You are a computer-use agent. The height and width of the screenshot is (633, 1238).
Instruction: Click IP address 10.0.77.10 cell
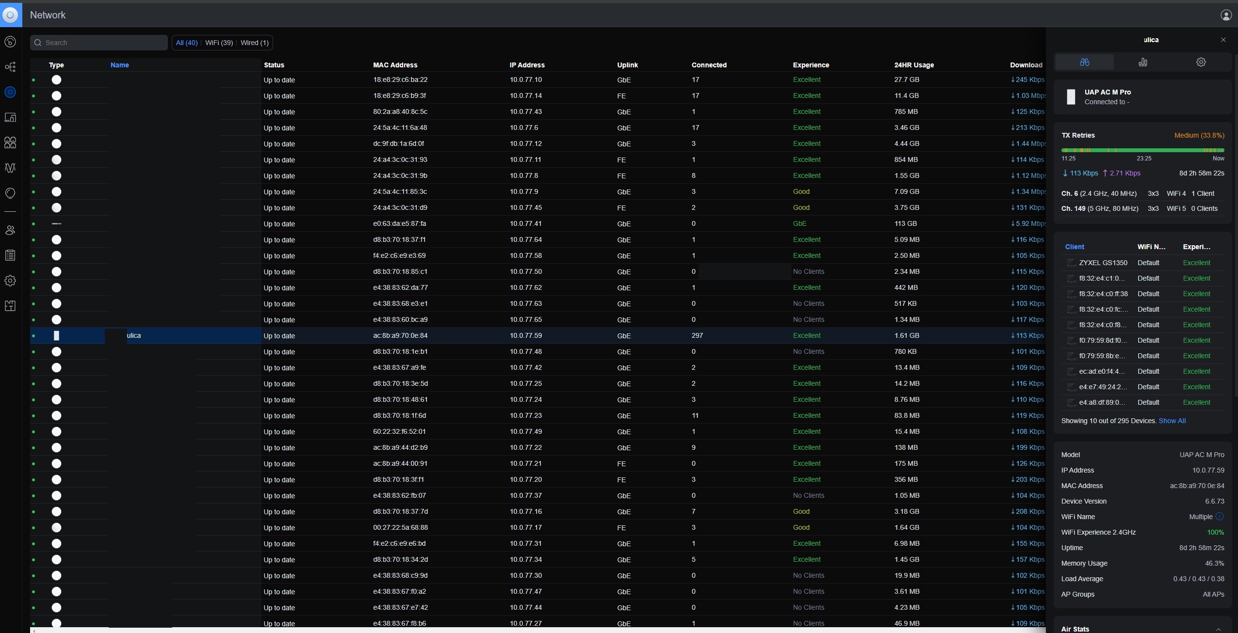(526, 79)
